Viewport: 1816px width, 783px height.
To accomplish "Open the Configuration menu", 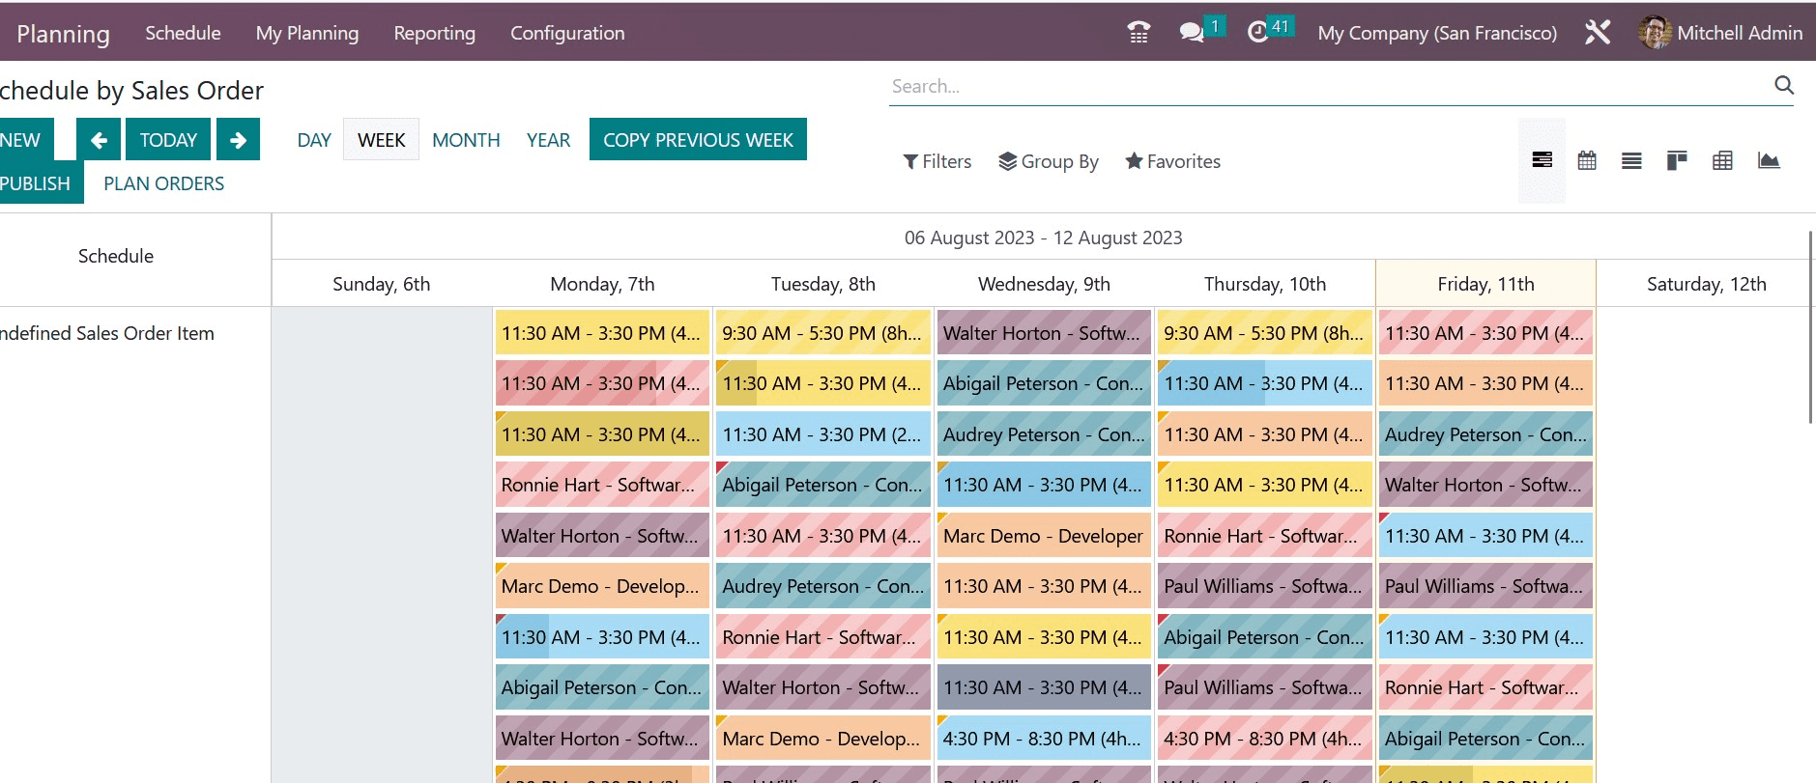I will [x=567, y=33].
